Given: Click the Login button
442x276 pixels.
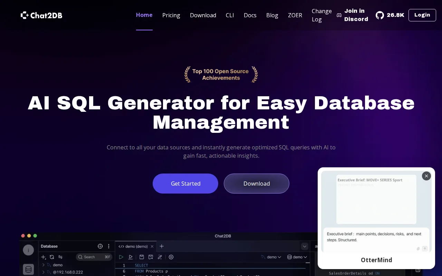Looking at the screenshot, I should pyautogui.click(x=422, y=15).
